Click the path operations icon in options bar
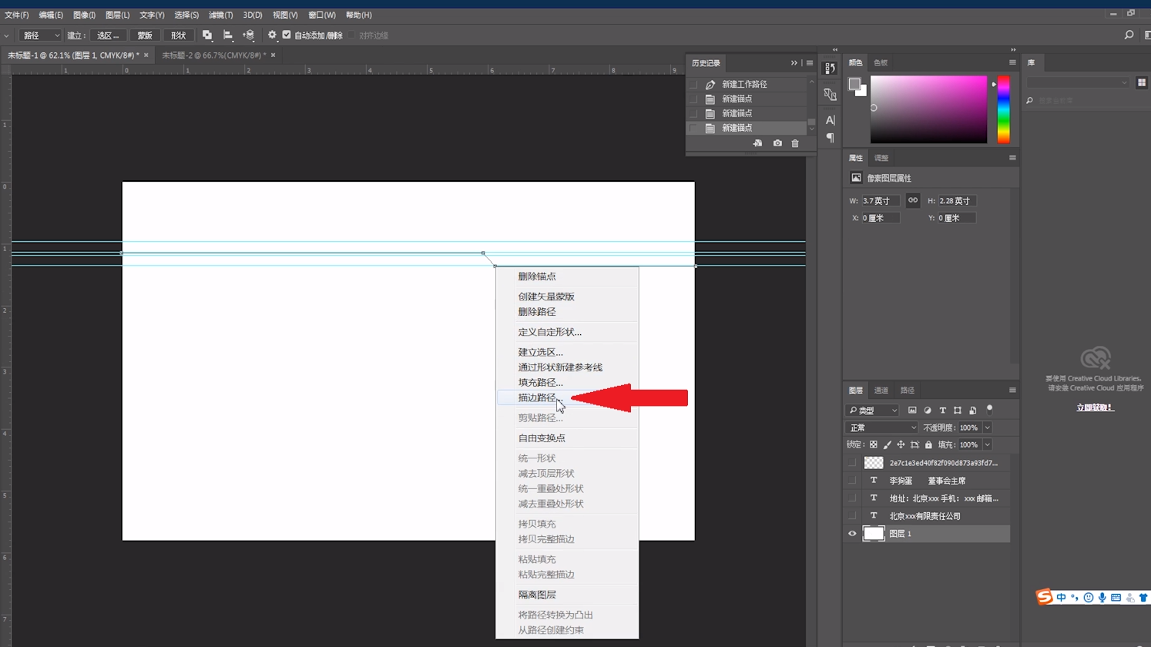 pos(207,35)
